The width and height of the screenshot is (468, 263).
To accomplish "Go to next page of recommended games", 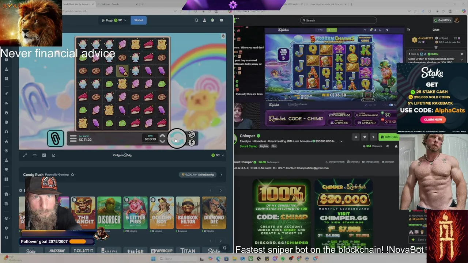I will [x=220, y=191].
